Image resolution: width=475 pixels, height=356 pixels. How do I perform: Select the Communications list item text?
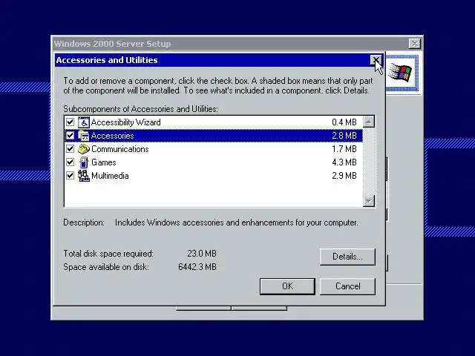point(120,149)
